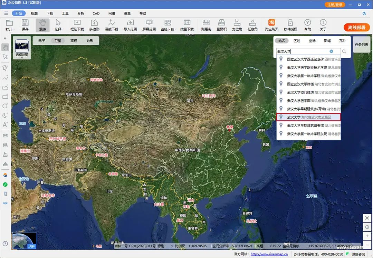
Task: Select result 武汉大学医学部
Action: pyautogui.click(x=308, y=100)
